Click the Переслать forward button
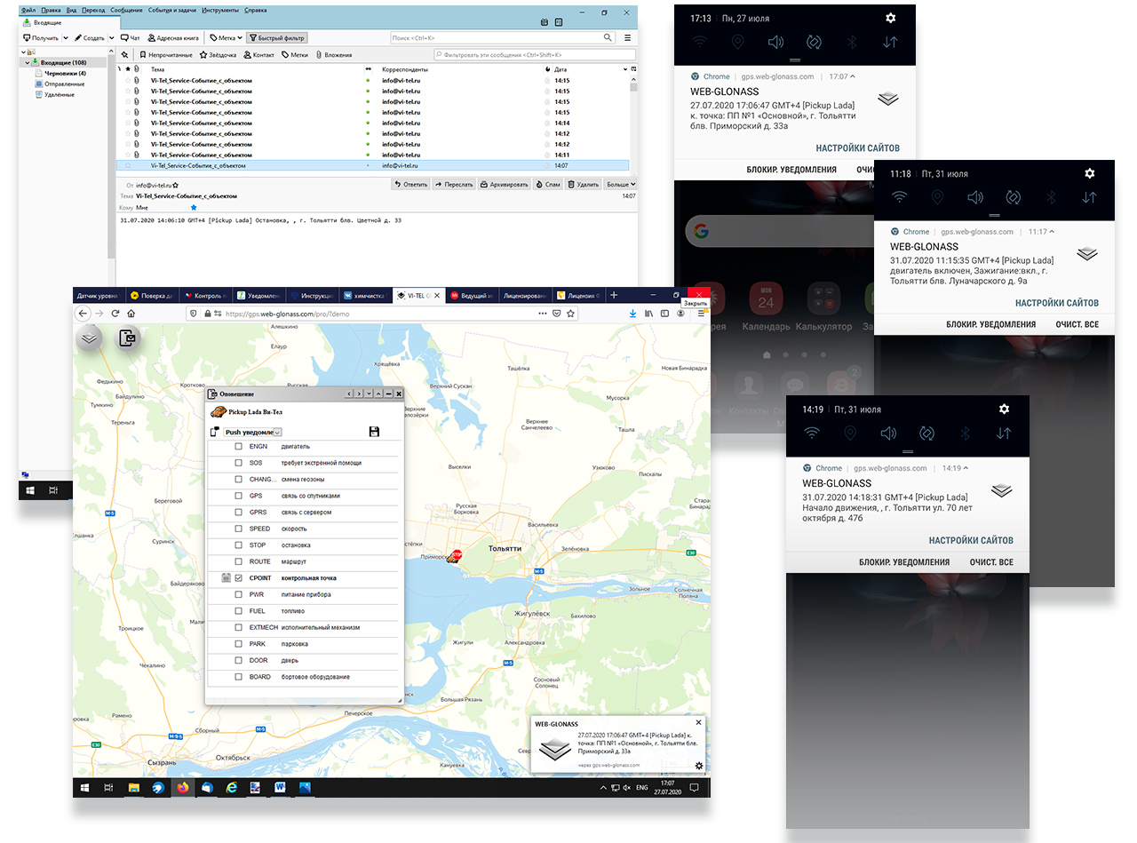 tap(454, 185)
